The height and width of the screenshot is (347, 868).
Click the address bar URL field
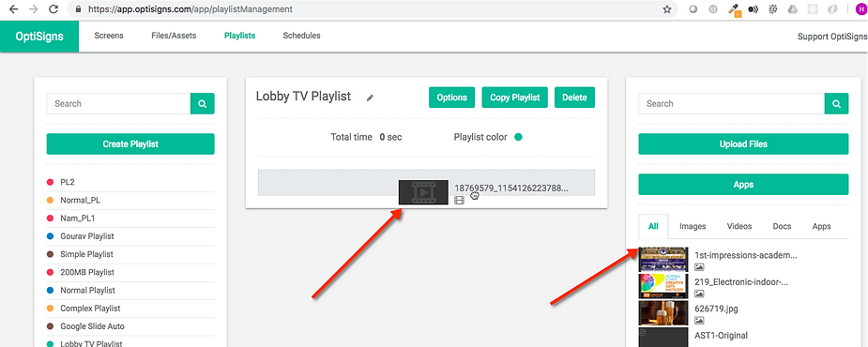372,9
